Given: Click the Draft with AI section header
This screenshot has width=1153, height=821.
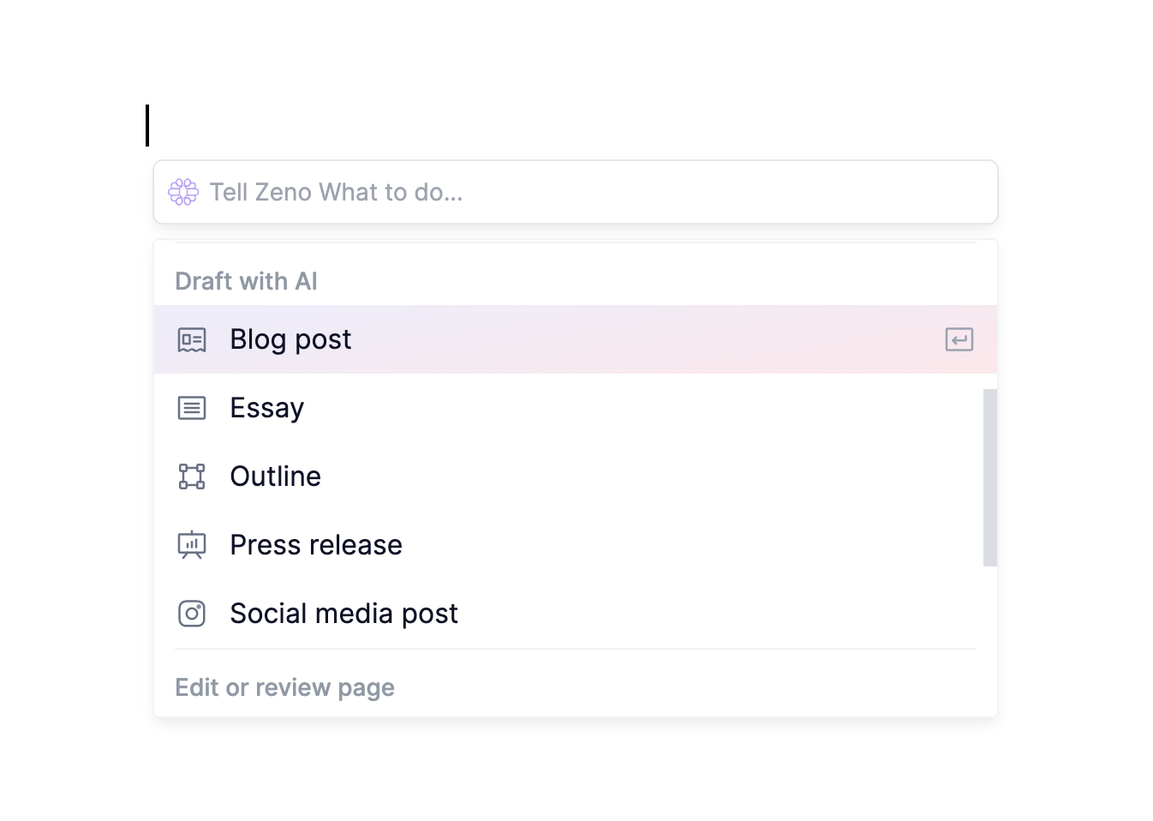Looking at the screenshot, I should coord(247,281).
